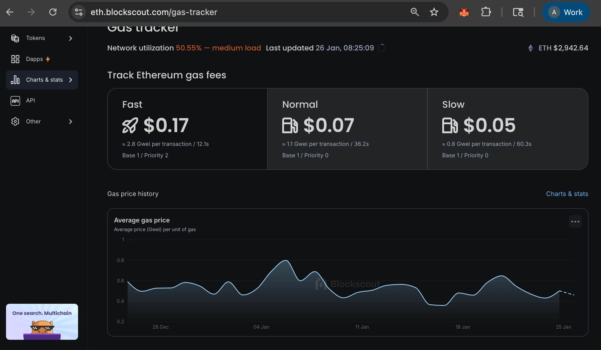The width and height of the screenshot is (601, 350).
Task: Expand the Other submenu chevron
Action: point(71,121)
